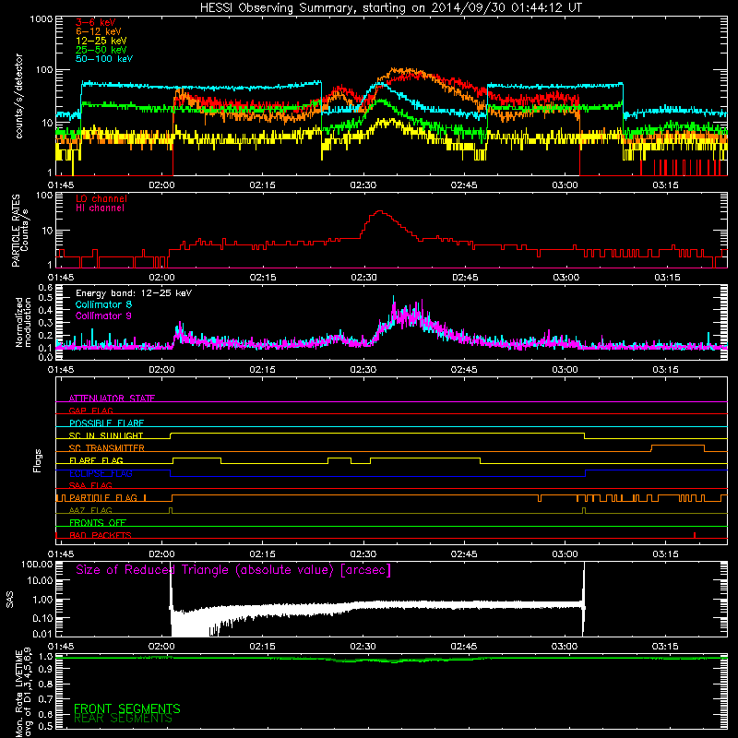Click the yellow '12-25 keV' legend label
This screenshot has height=738, width=738.
tap(101, 41)
